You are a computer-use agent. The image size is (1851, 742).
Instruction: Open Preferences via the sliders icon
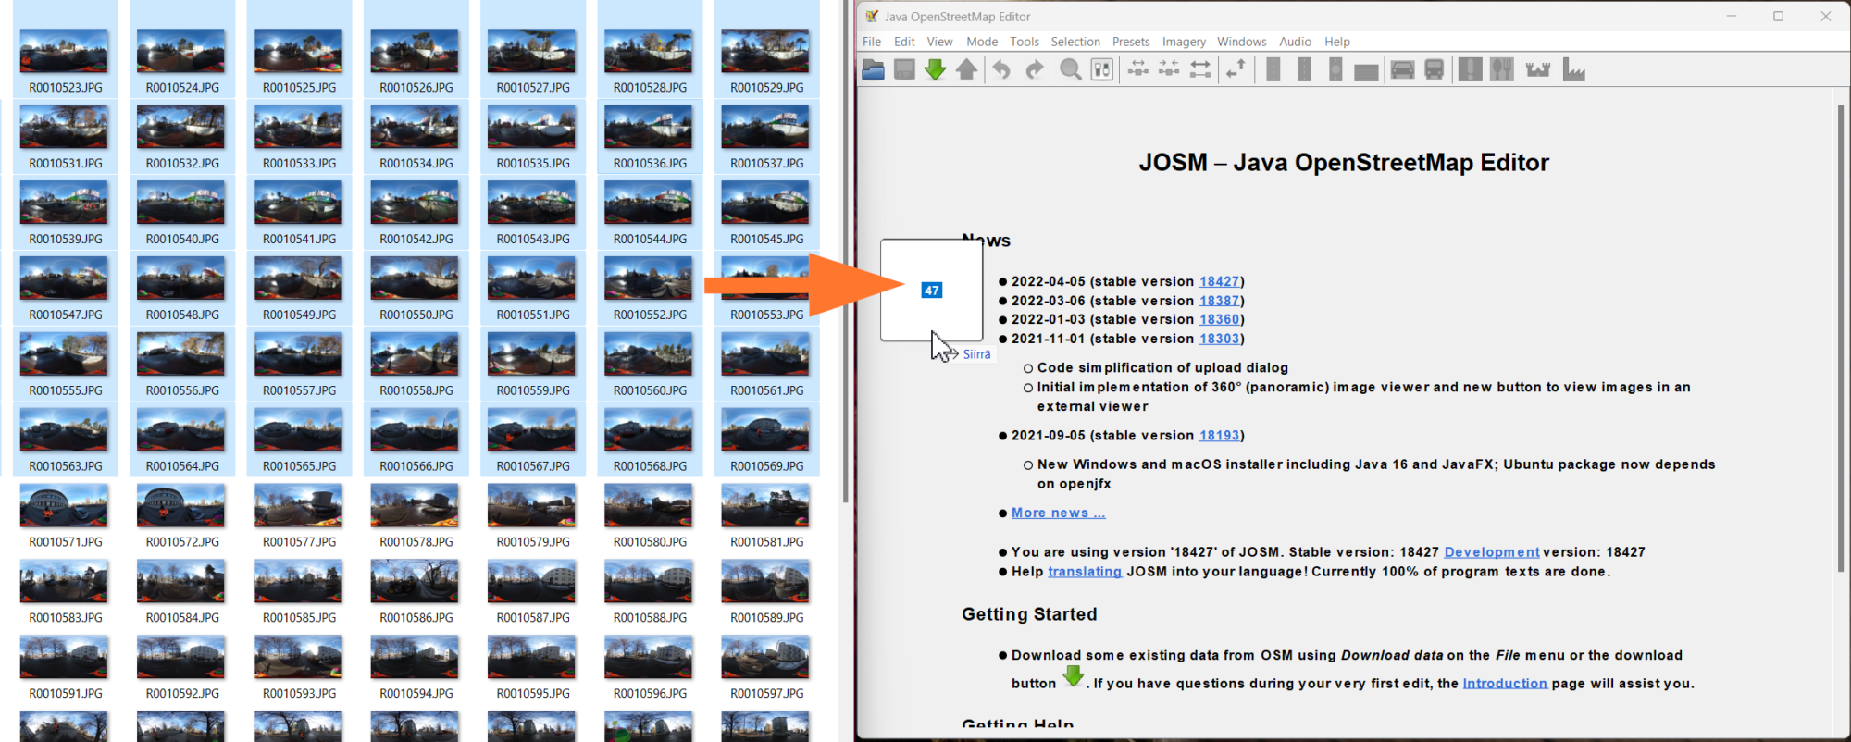click(x=1102, y=69)
